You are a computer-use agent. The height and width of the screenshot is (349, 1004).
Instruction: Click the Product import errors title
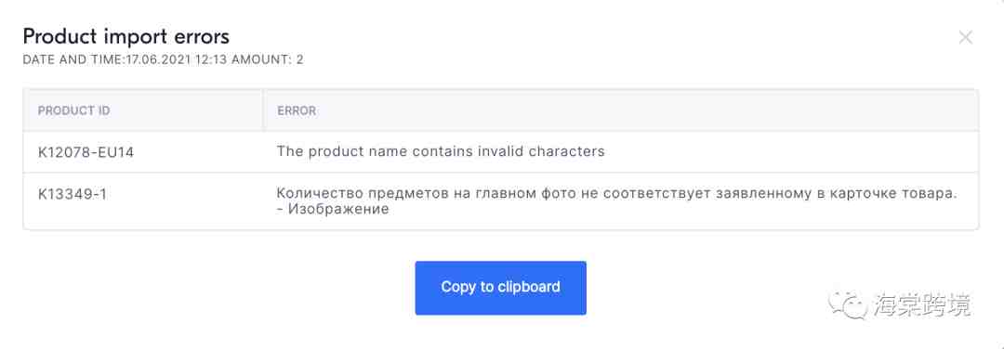pyautogui.click(x=126, y=36)
